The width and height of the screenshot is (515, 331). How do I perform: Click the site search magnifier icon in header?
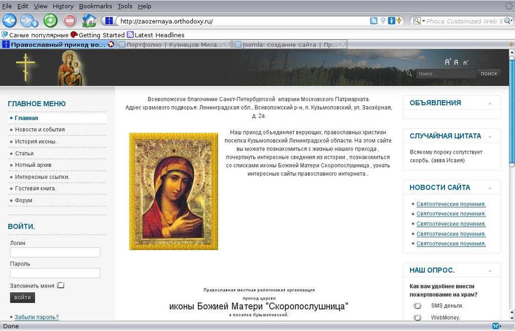[x=409, y=73]
